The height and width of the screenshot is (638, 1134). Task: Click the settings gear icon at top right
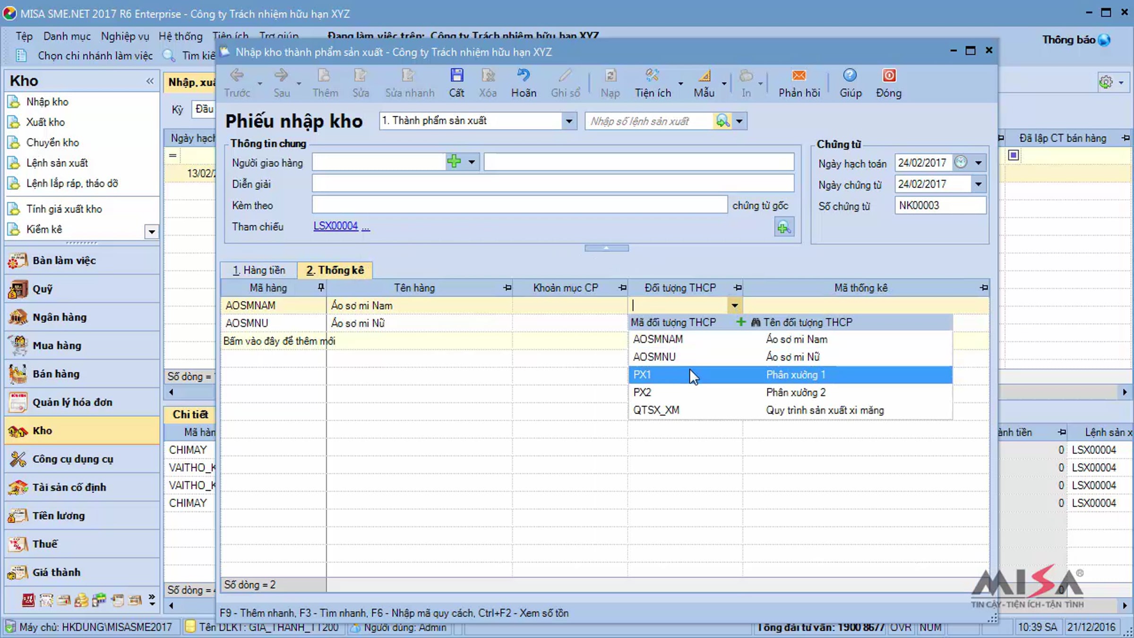tap(1106, 82)
